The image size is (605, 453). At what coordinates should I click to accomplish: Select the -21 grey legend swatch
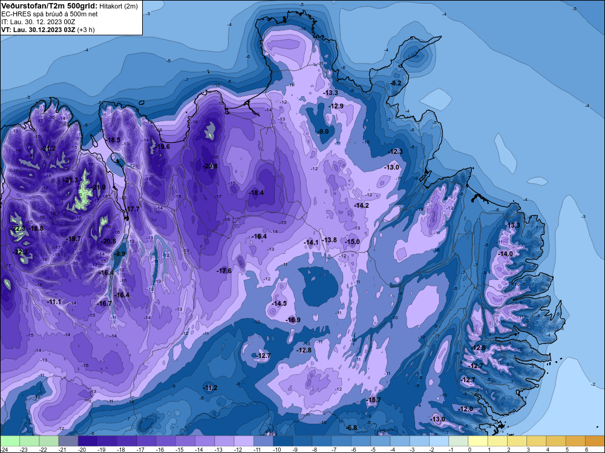[68, 441]
